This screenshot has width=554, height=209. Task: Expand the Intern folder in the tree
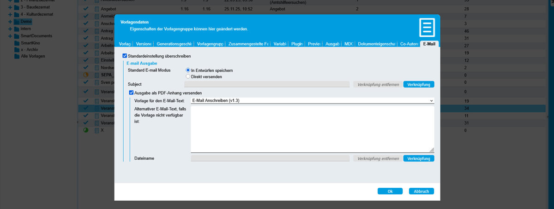point(10,29)
